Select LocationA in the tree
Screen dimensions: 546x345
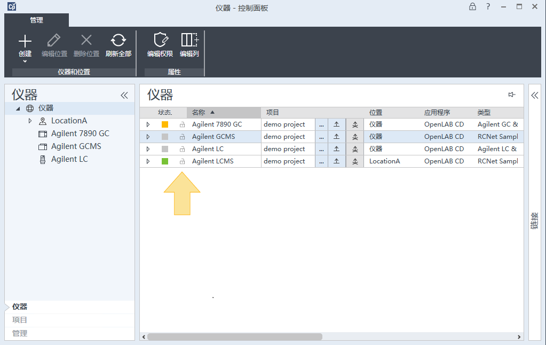click(69, 121)
